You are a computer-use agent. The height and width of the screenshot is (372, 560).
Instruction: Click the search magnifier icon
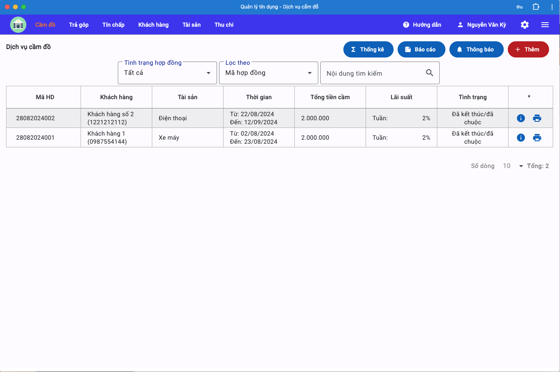tap(430, 73)
